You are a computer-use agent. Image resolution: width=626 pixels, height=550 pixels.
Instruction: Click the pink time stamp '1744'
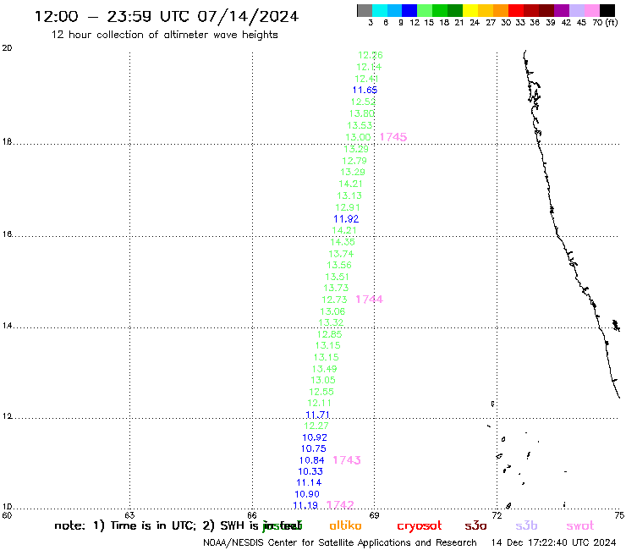coord(370,300)
